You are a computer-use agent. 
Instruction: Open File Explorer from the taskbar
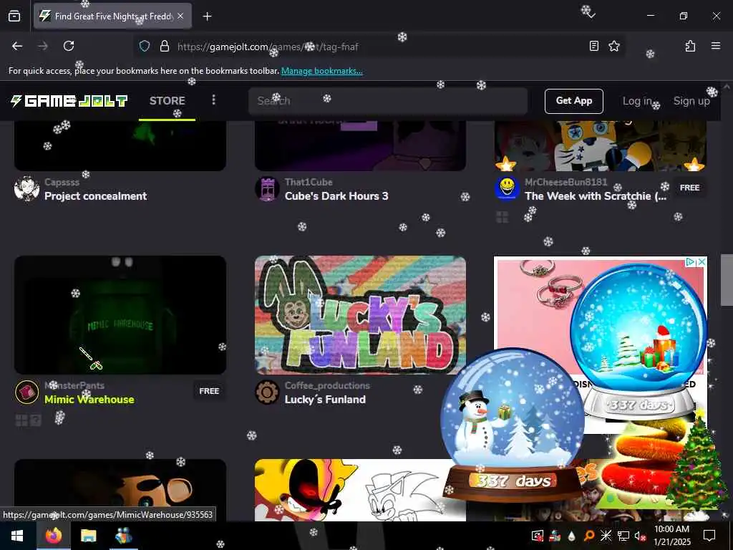[x=88, y=536]
